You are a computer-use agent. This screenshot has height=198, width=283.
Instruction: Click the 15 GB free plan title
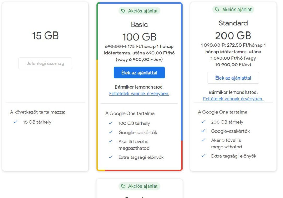pos(45,36)
